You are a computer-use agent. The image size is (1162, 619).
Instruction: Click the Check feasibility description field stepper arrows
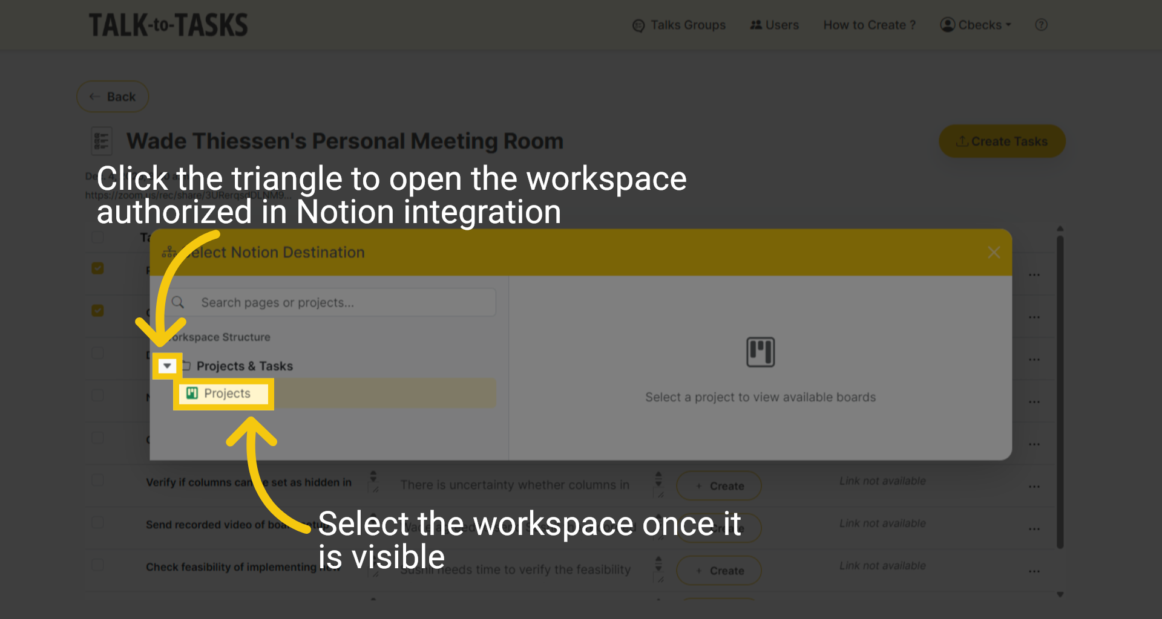click(658, 563)
